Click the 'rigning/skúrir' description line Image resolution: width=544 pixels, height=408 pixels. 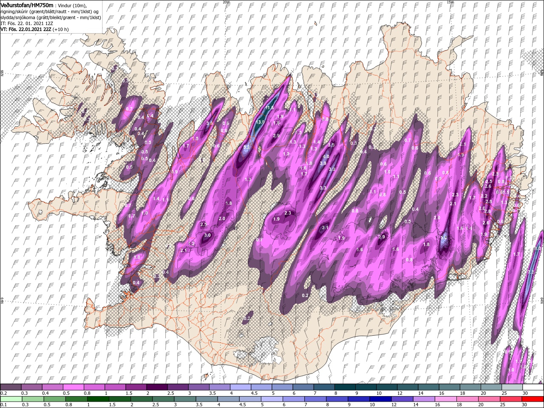50,11
